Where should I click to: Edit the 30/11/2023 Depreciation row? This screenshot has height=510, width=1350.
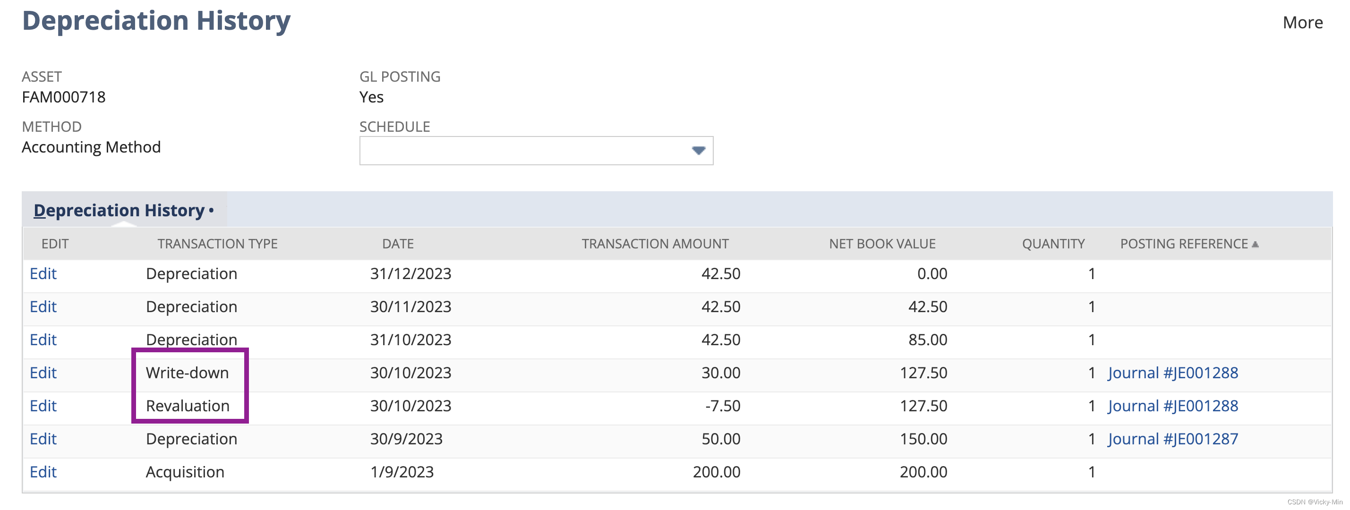(x=43, y=306)
